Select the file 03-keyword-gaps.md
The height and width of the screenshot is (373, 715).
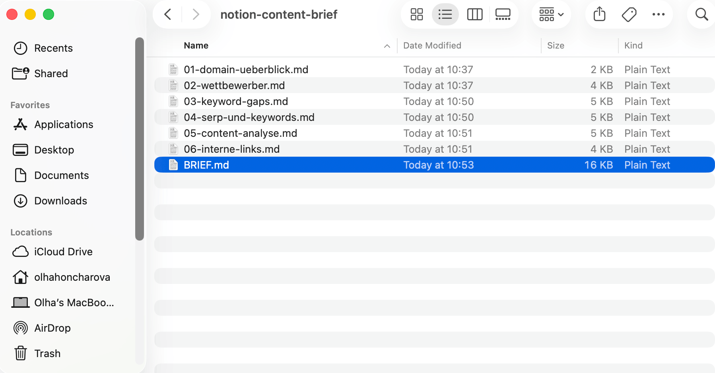coord(236,101)
